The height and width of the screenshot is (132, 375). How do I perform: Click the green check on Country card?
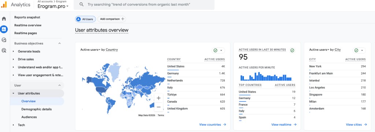click(x=215, y=50)
